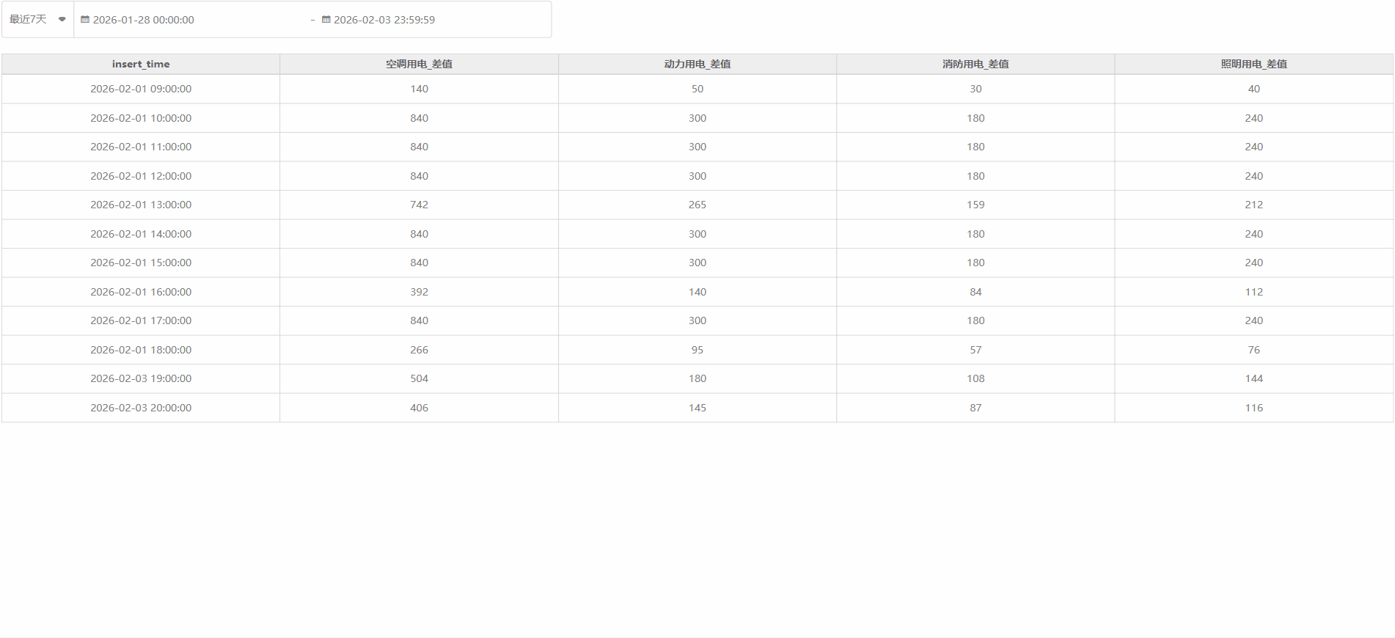The image size is (1395, 638).
Task: Select the 2026-02-01 13:00:00 timestamp cell
Action: point(141,205)
